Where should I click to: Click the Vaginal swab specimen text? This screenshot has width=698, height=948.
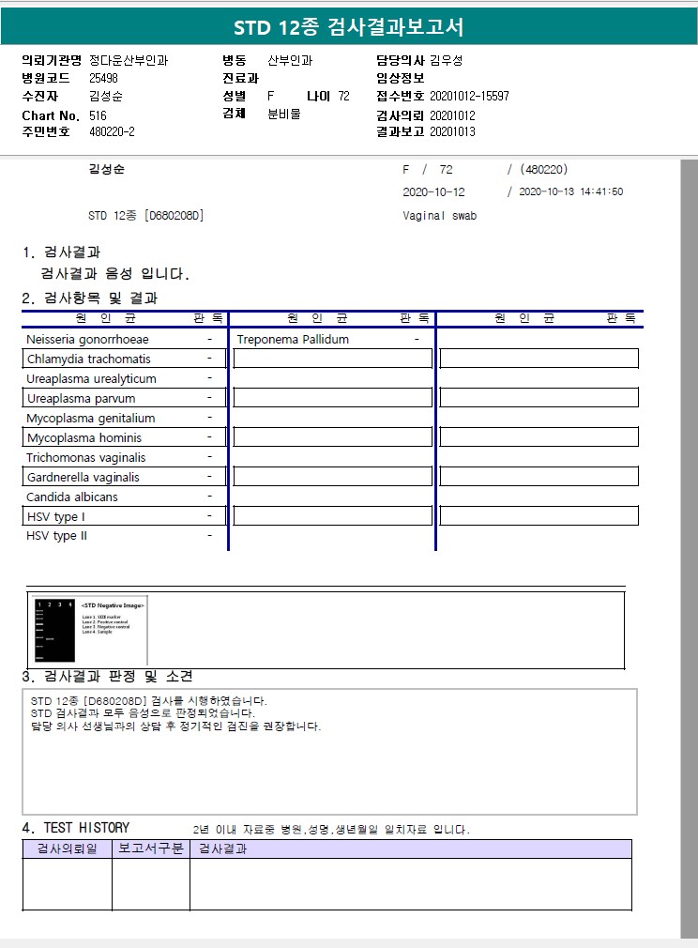pyautogui.click(x=439, y=216)
